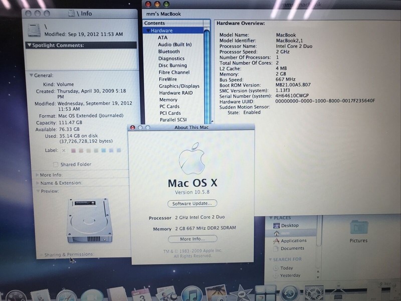
Task: Click Today smart search clock icon
Action: pyautogui.click(x=276, y=268)
